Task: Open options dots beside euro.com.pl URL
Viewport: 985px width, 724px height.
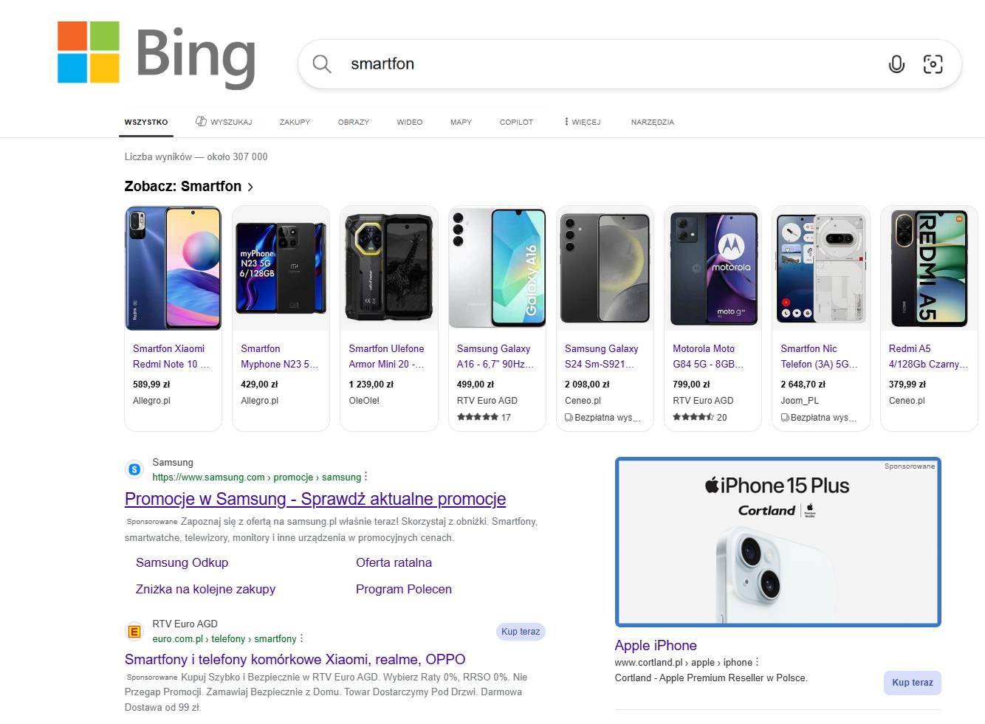Action: 301,638
